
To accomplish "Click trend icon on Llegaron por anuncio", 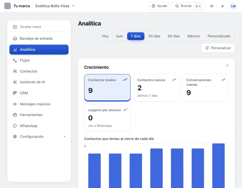I will pos(125,110).
